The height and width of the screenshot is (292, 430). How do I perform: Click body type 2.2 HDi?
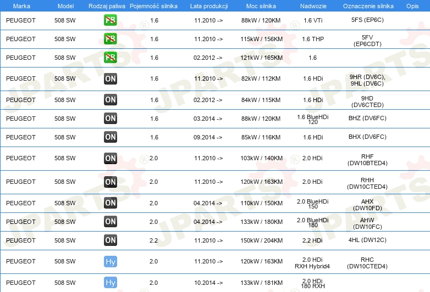pos(312,240)
